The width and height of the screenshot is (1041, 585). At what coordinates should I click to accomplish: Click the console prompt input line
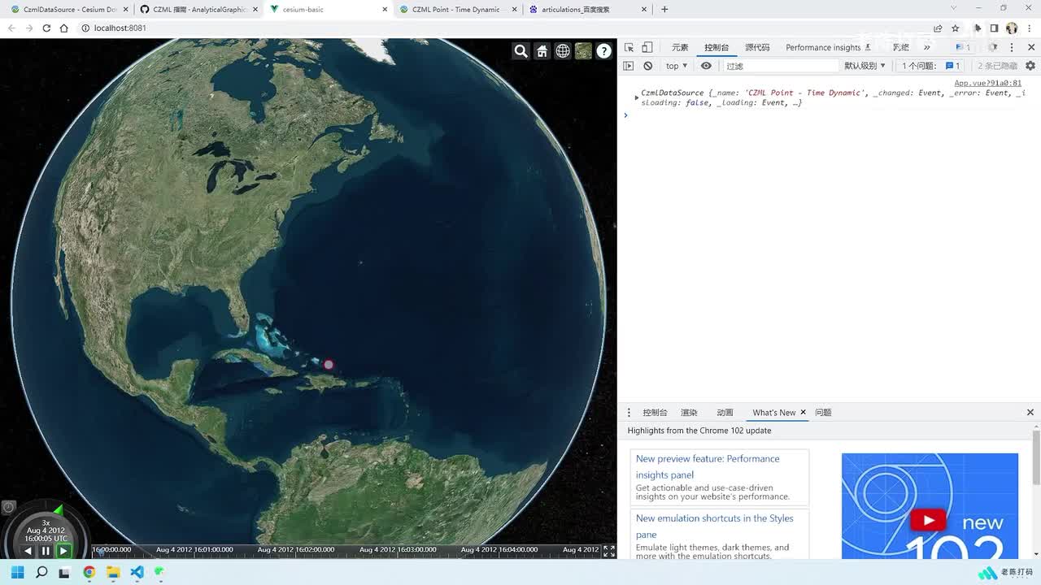click(830, 115)
